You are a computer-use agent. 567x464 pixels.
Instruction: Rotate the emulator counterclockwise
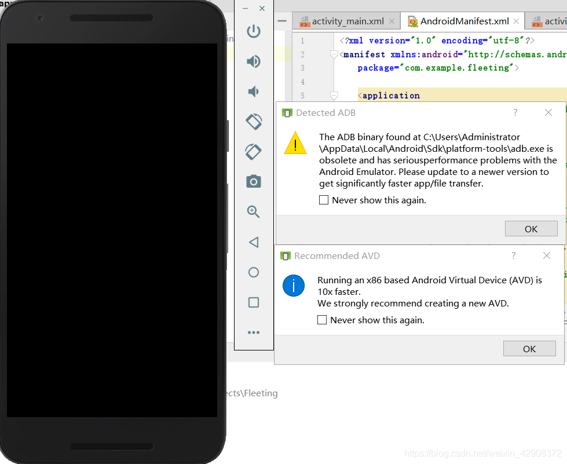253,122
